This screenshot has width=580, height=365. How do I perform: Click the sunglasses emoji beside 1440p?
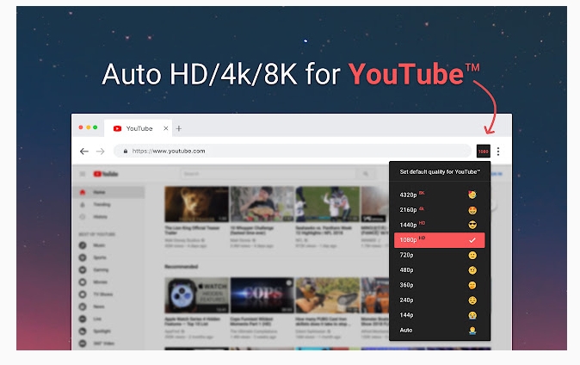[x=472, y=225]
